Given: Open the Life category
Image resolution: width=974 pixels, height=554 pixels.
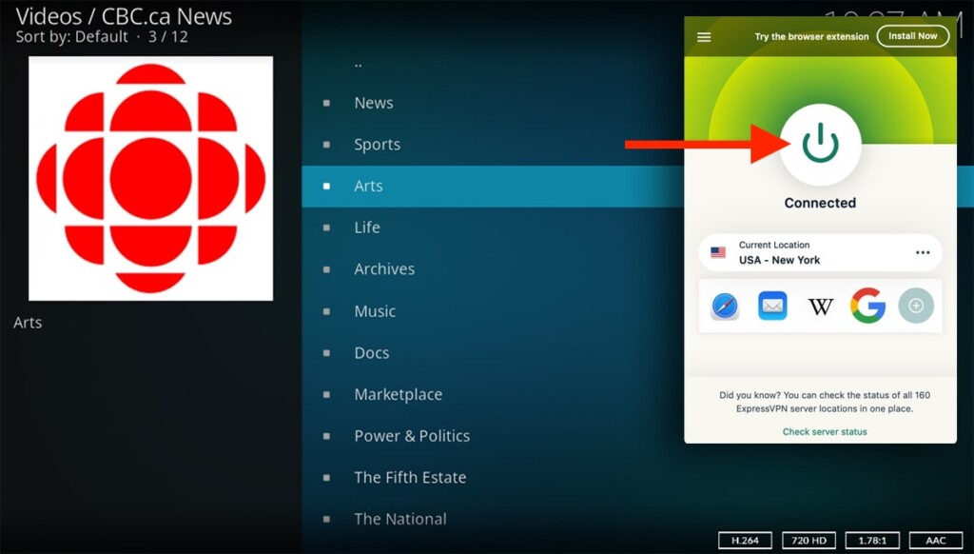Looking at the screenshot, I should click(x=366, y=227).
